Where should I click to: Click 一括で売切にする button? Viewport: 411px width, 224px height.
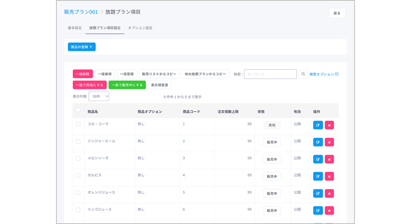(x=90, y=85)
